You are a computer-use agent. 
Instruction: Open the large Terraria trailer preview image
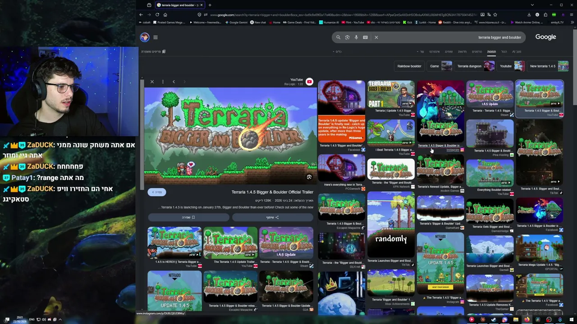tap(230, 136)
